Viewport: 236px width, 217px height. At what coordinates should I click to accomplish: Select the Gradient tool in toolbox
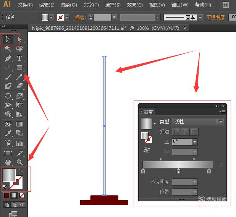click(x=19, y=124)
